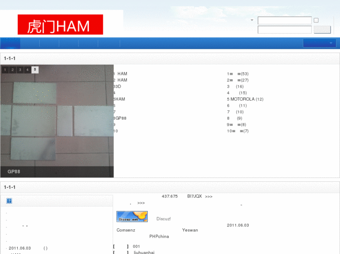The image size is (340, 254).
Task: Click the blue question mark icon
Action: point(9,201)
